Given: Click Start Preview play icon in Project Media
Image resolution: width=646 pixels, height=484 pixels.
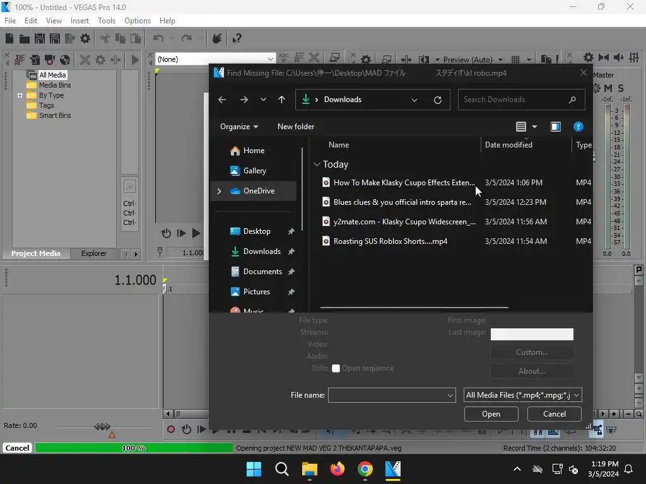Looking at the screenshot, I should click(135, 60).
